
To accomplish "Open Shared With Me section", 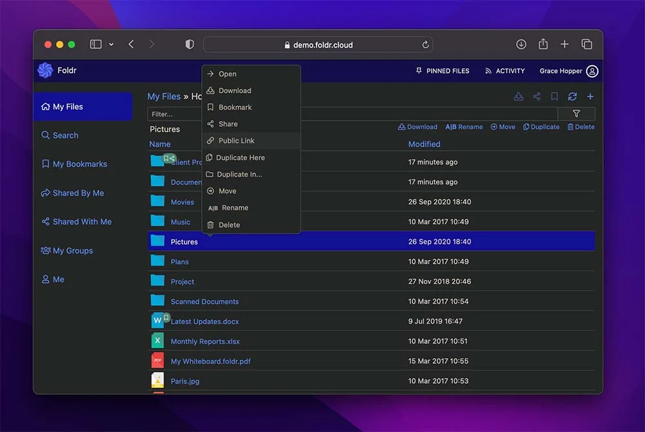I will click(x=76, y=222).
